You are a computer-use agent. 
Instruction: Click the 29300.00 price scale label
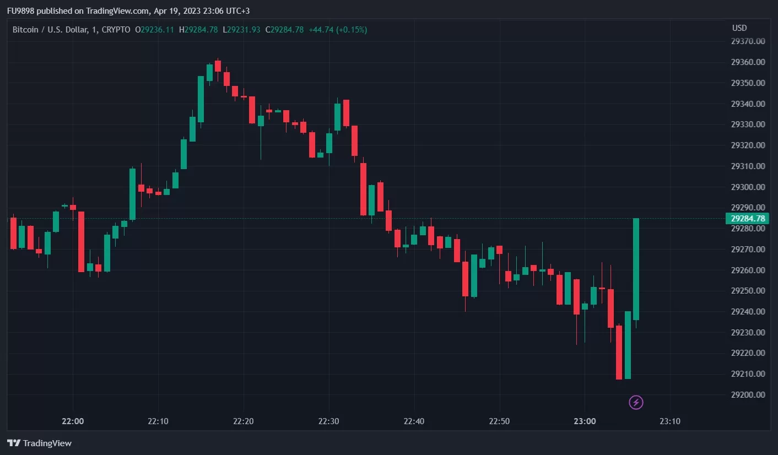[748, 187]
